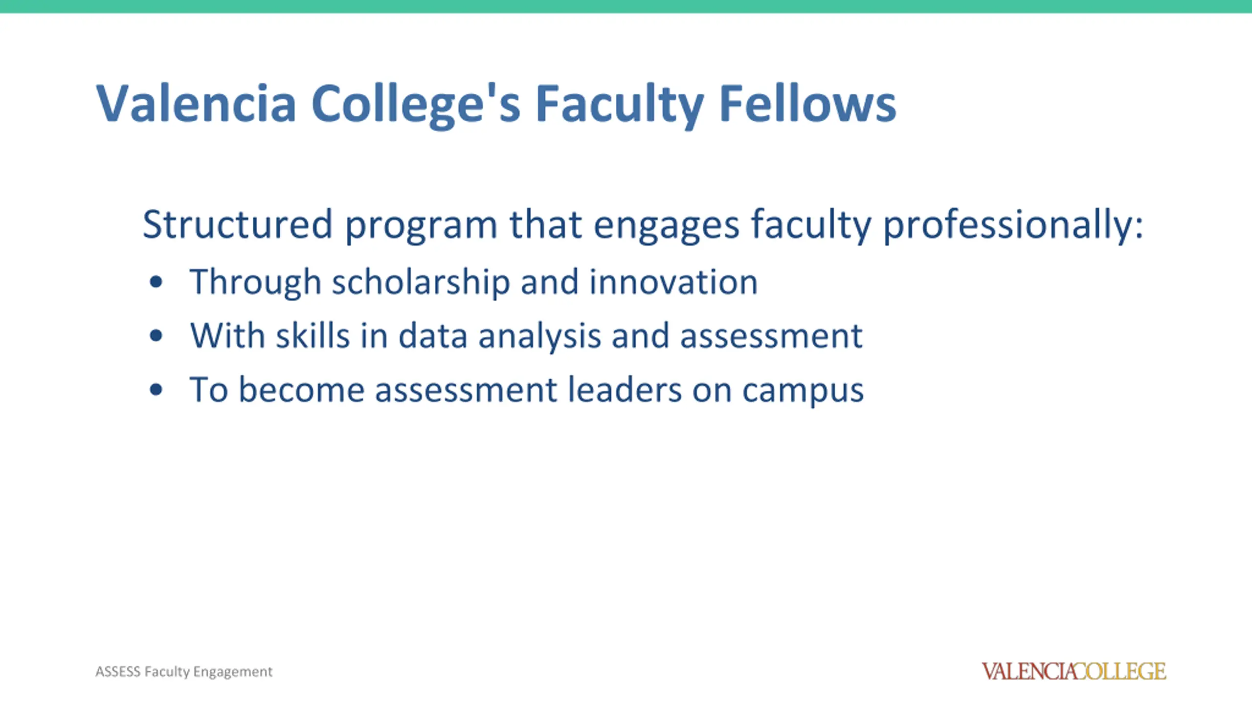
Task: Click the word "campus" in the third bullet
Action: pyautogui.click(x=803, y=391)
